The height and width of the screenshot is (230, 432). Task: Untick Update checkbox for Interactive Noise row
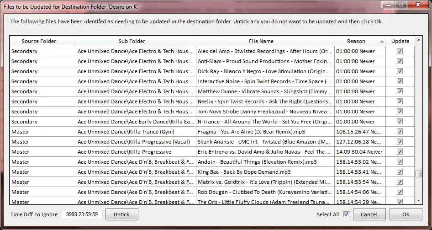pyautogui.click(x=400, y=81)
